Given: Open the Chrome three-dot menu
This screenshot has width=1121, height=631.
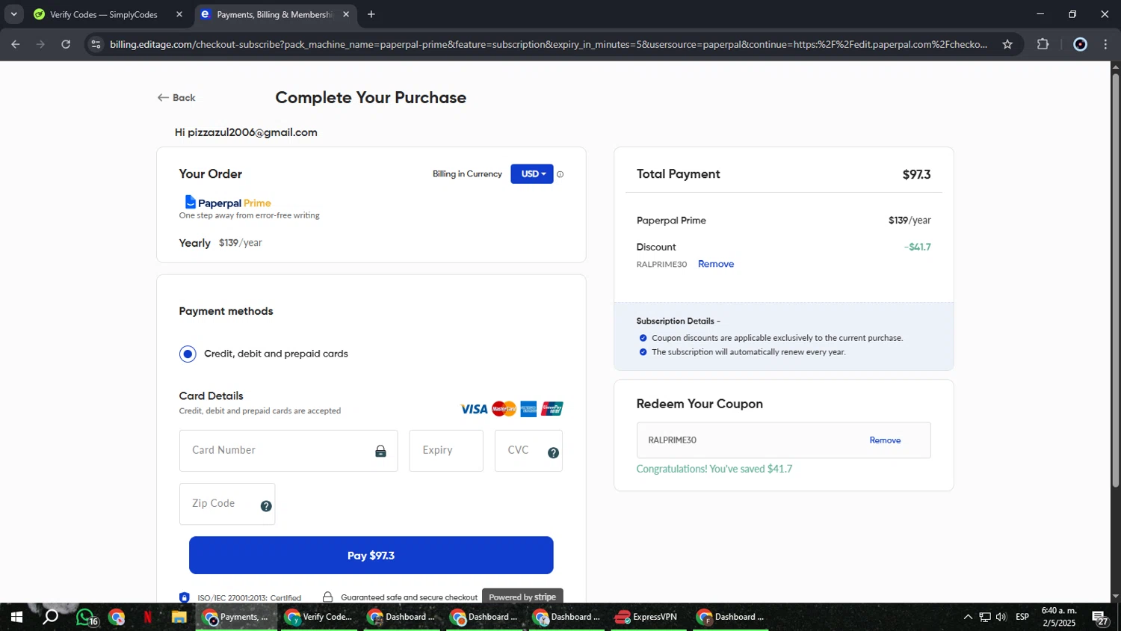Looking at the screenshot, I should point(1106,45).
